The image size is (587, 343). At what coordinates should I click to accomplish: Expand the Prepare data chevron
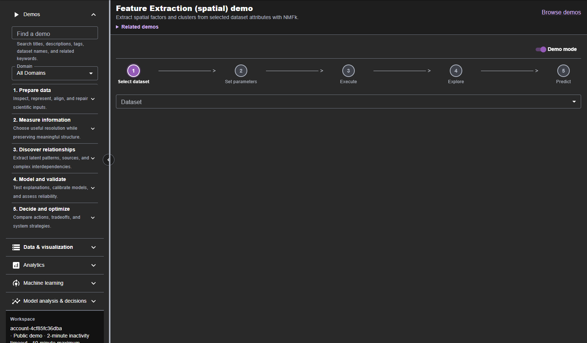point(93,99)
